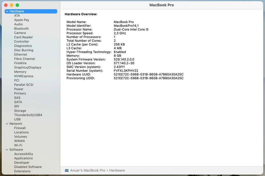Show Bluetooth hardware information
The height and width of the screenshot is (176, 265).
click(x=21, y=29)
